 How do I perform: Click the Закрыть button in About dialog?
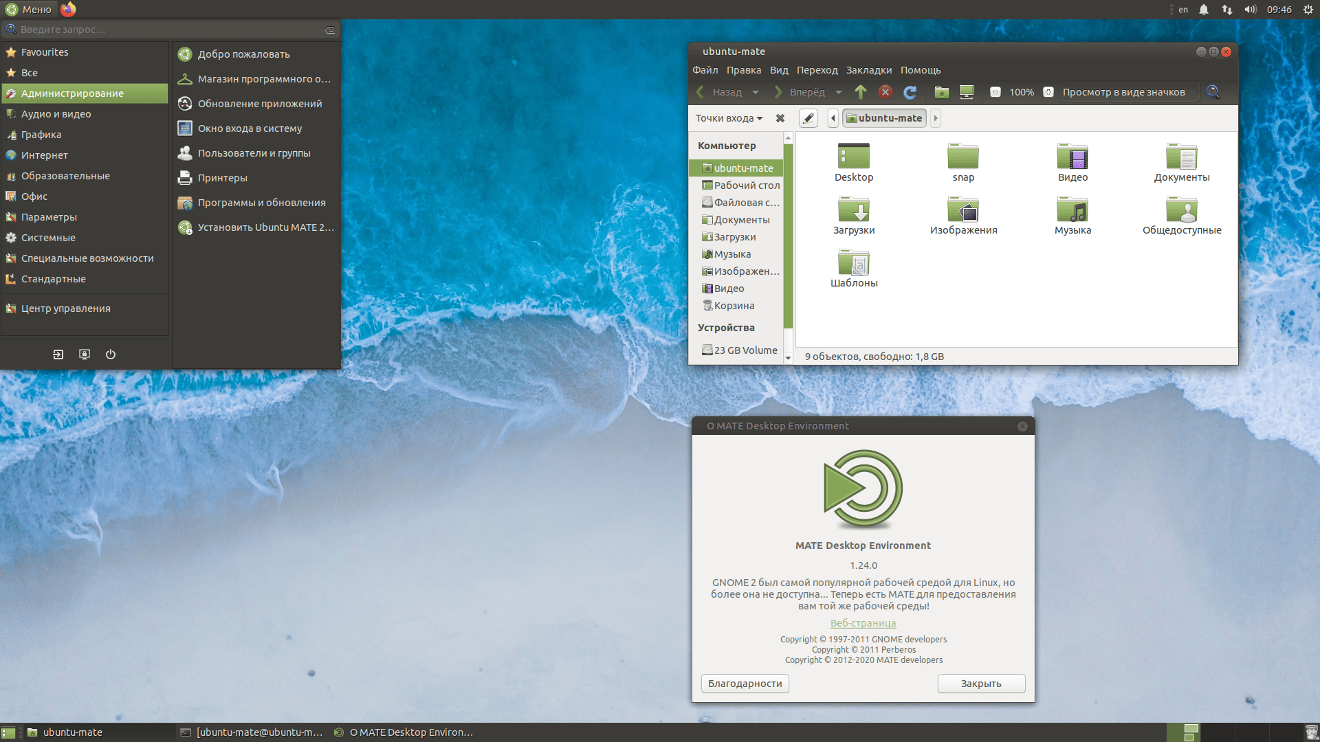pos(981,684)
